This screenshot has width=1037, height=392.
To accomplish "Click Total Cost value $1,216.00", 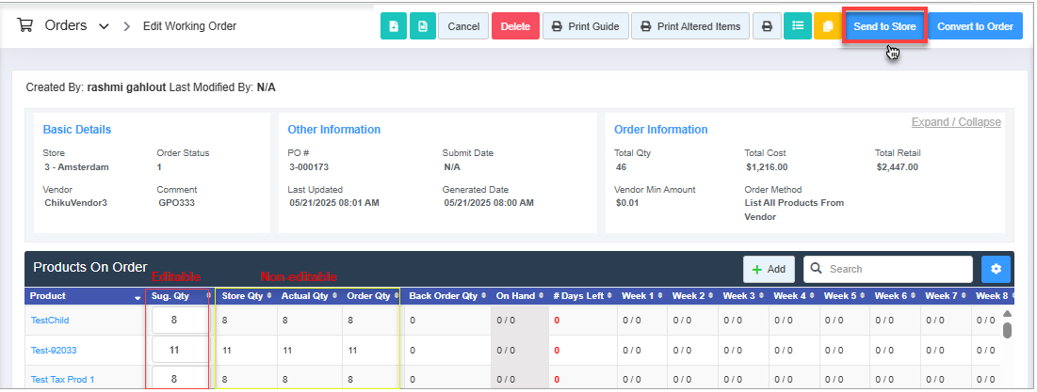I will click(767, 167).
